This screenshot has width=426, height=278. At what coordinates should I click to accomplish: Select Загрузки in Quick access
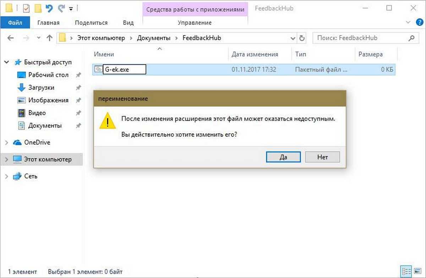tap(41, 88)
